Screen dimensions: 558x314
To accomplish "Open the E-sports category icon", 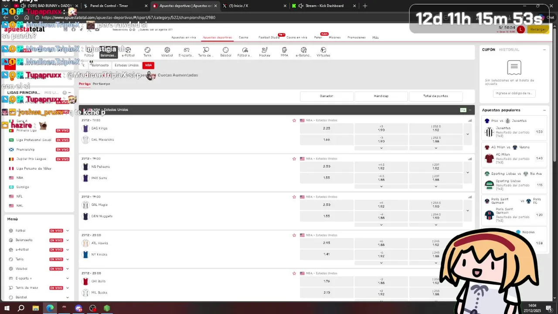I will tap(186, 52).
